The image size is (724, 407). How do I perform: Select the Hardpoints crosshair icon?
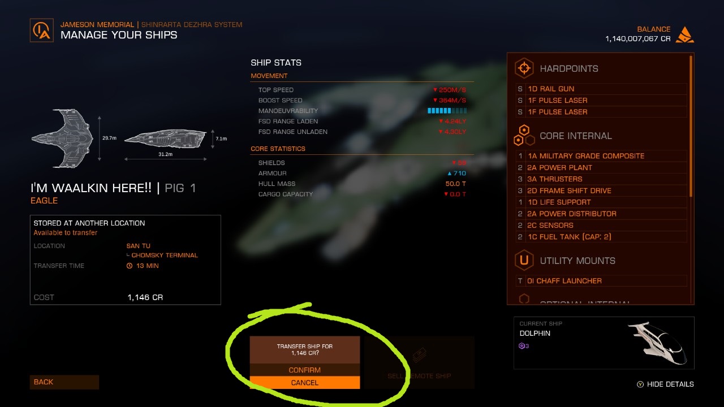point(524,68)
